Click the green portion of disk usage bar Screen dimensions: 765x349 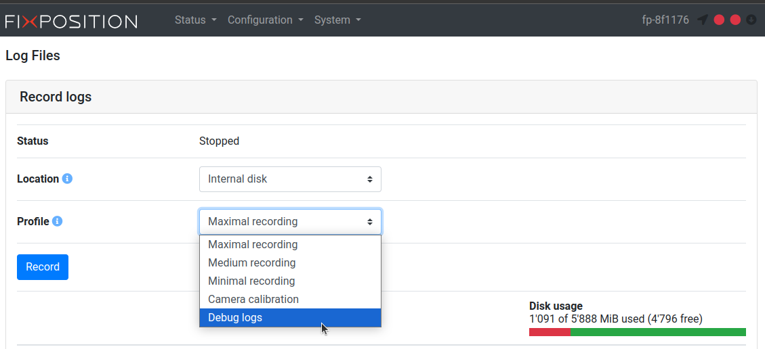tap(657, 332)
